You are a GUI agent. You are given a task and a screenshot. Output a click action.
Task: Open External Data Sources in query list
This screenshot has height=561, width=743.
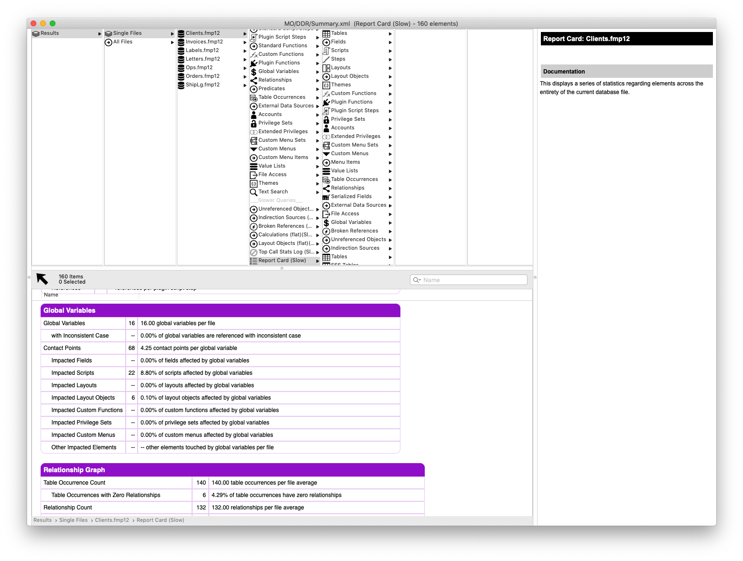(x=286, y=106)
